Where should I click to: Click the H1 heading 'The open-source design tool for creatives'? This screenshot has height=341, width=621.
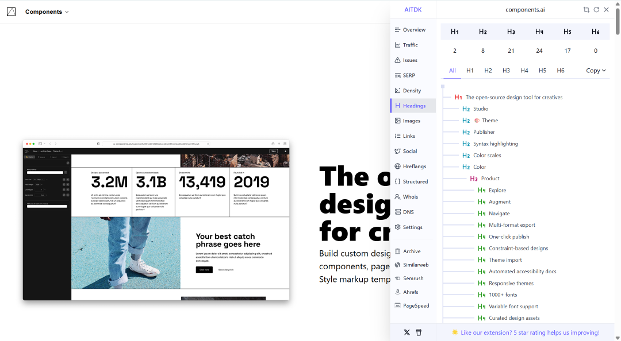point(513,98)
